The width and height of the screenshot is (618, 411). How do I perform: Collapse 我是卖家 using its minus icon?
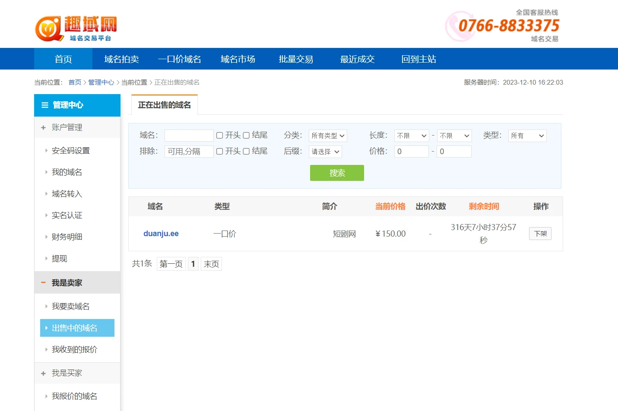pos(43,283)
